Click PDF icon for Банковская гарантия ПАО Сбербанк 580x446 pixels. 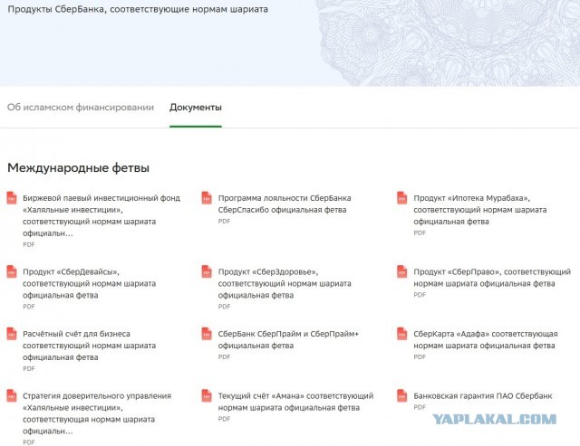point(401,395)
